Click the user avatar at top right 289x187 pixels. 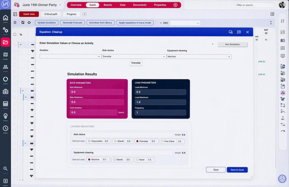[x=282, y=5]
